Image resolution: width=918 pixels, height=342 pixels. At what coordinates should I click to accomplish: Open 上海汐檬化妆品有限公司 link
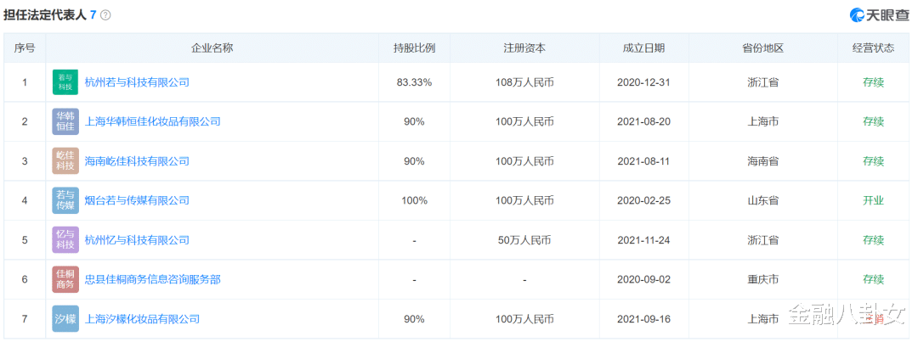[142, 319]
